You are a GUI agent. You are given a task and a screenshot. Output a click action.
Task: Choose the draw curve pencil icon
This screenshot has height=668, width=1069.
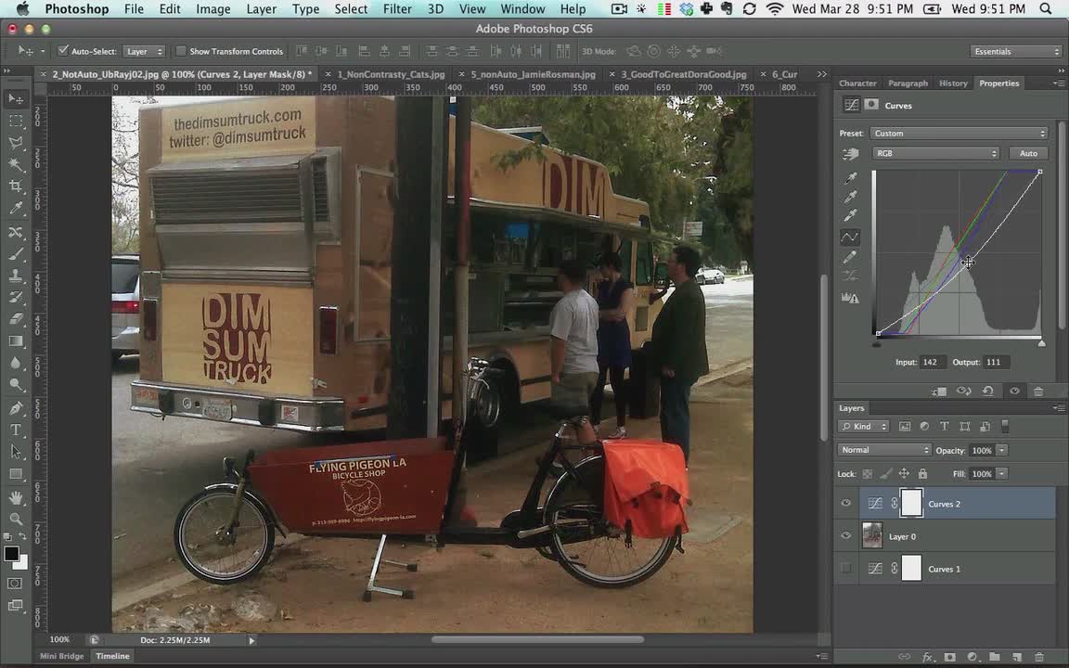(849, 257)
